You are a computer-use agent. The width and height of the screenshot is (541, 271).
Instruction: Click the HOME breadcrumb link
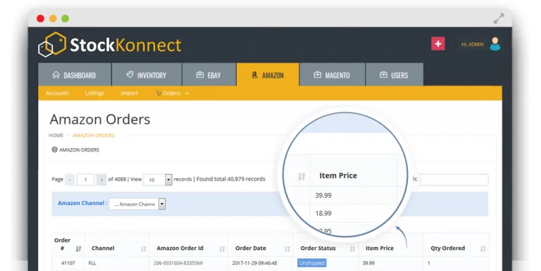click(x=56, y=135)
